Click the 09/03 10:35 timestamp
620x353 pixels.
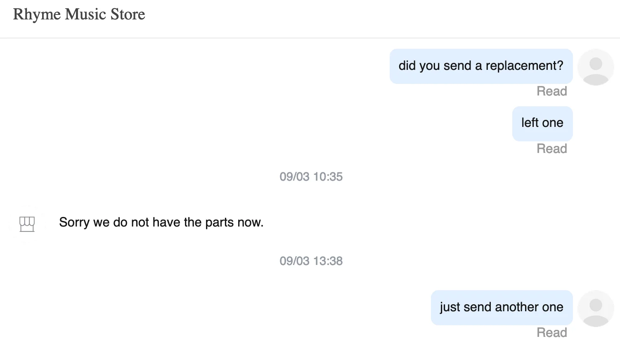[x=311, y=177]
